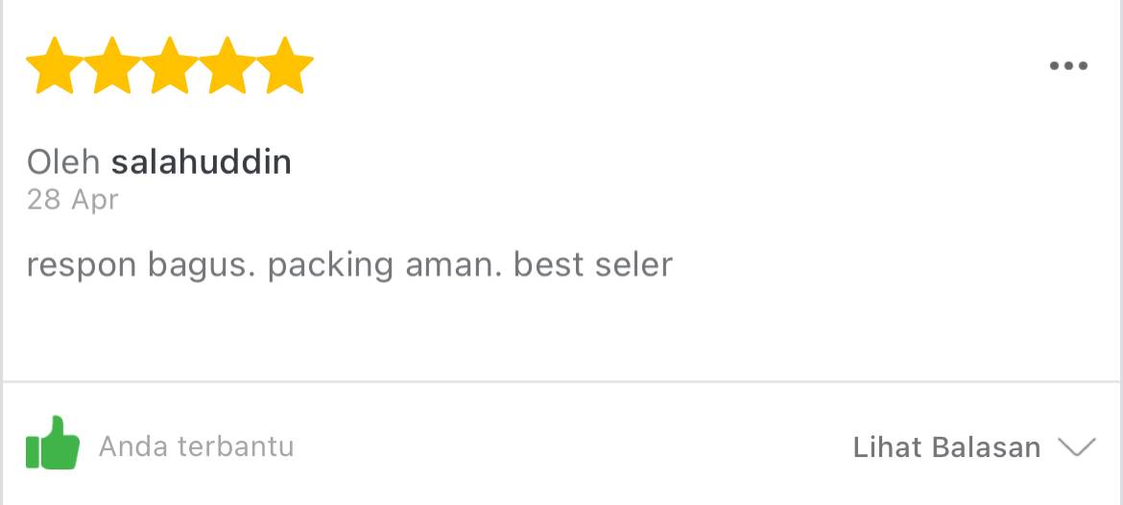Image resolution: width=1123 pixels, height=505 pixels.
Task: Click the fifth yellow rating star
Action: (x=285, y=66)
